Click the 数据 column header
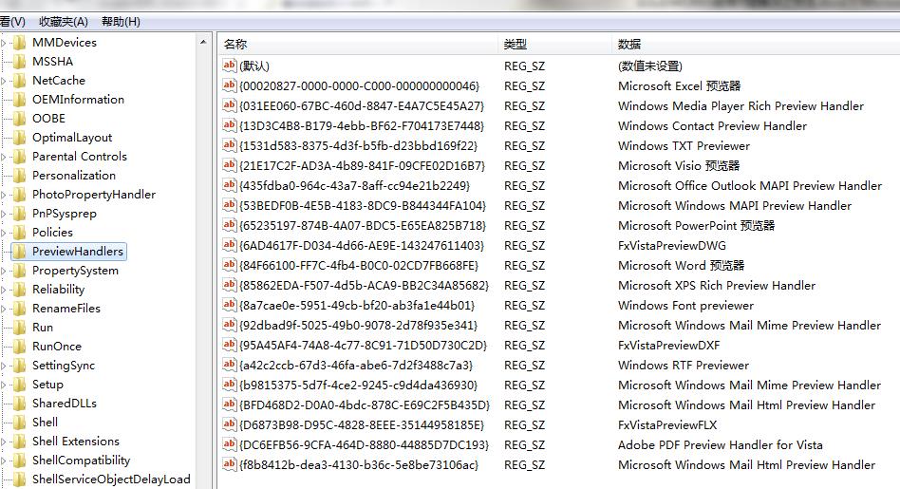Screen dimensions: 900x489 tap(629, 44)
